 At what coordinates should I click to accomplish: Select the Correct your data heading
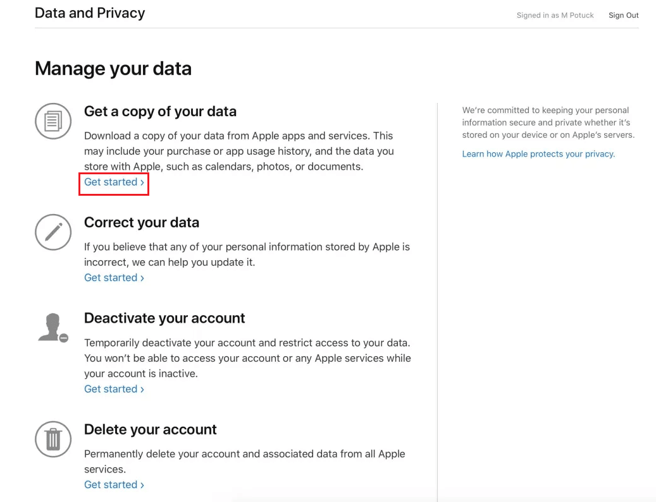pos(142,223)
